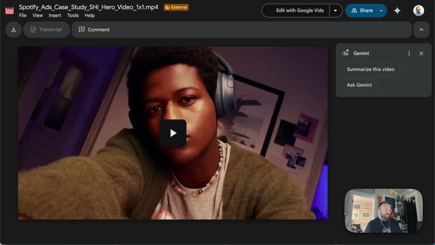Image resolution: width=435 pixels, height=245 pixels.
Task: Download the video file
Action: 14,30
